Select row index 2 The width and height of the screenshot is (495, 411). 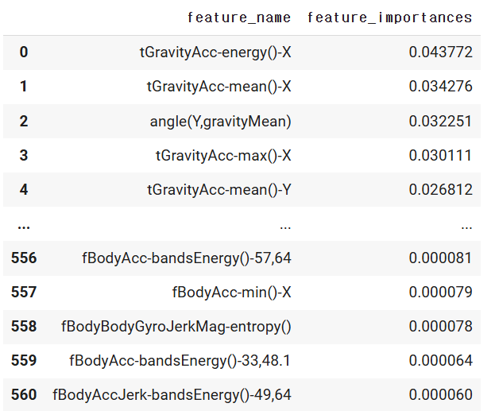(24, 121)
